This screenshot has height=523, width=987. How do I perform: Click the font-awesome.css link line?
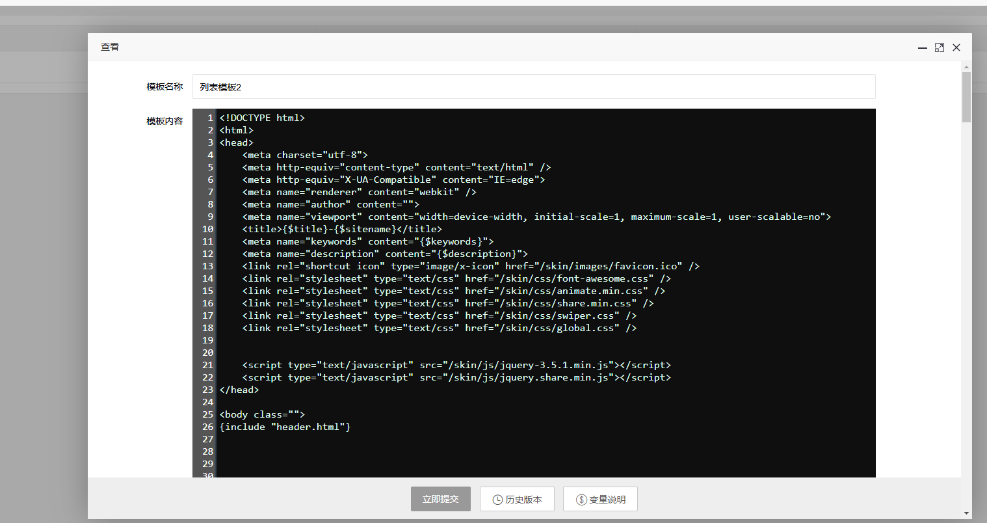click(x=456, y=278)
